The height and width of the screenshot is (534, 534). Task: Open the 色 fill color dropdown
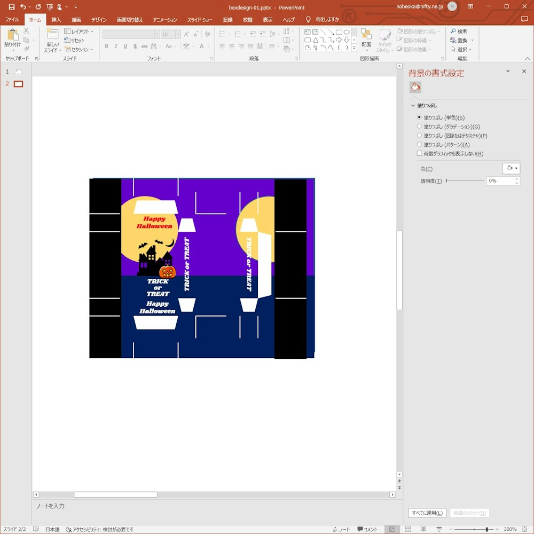click(511, 169)
